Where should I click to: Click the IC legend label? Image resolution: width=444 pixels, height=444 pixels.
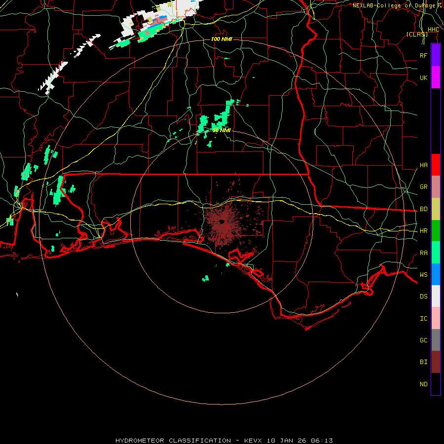point(423,319)
